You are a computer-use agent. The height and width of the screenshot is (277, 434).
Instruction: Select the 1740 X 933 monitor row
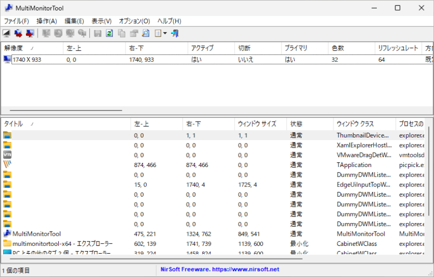click(217, 59)
